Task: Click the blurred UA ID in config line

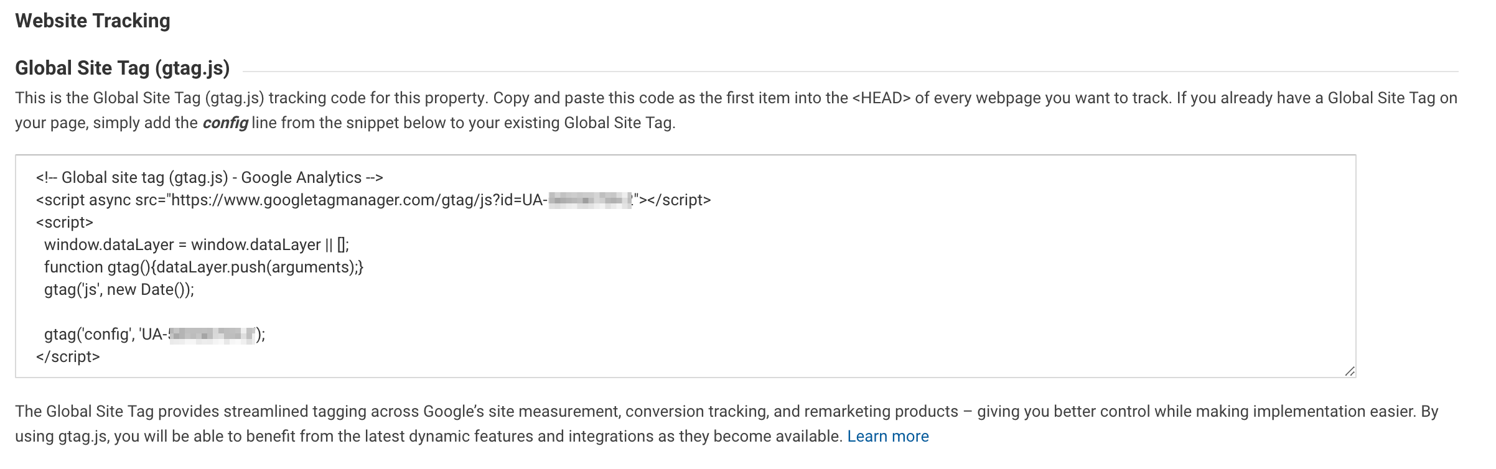Action: [212, 334]
